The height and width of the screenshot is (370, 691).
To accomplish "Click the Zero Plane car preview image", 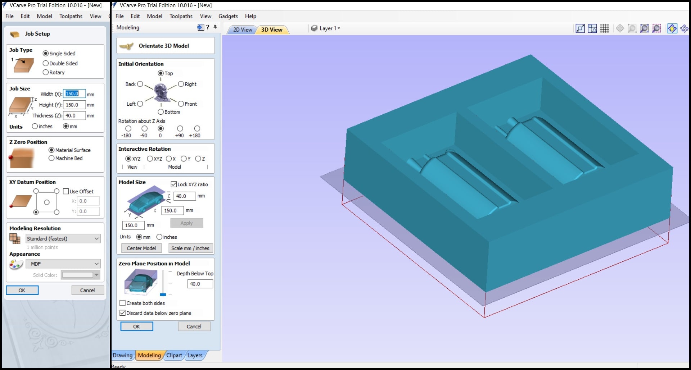I will click(141, 283).
